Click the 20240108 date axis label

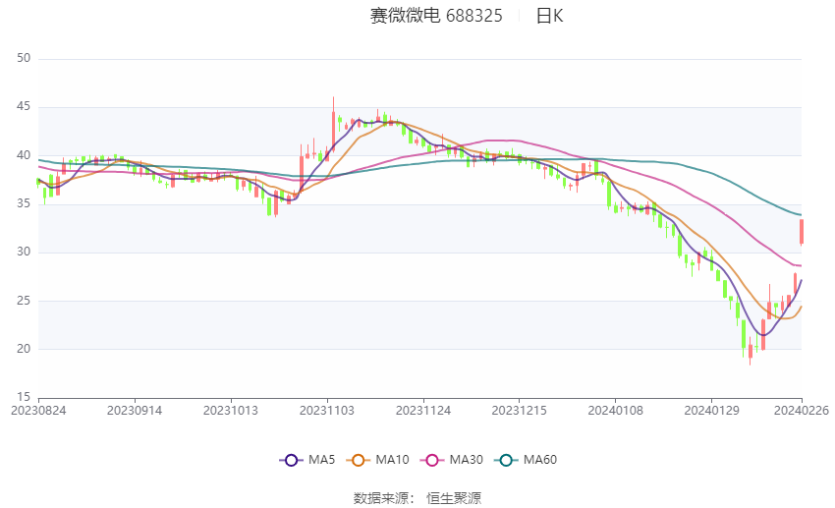[616, 411]
